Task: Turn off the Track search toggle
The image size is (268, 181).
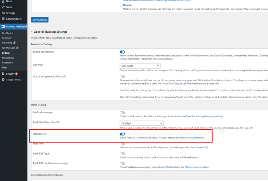Action: coord(122,134)
